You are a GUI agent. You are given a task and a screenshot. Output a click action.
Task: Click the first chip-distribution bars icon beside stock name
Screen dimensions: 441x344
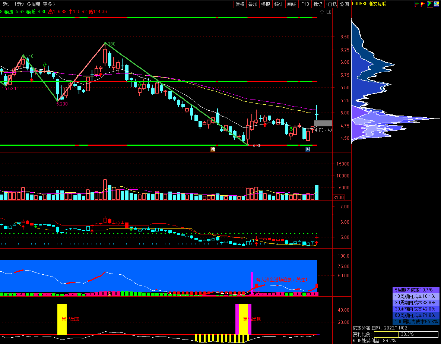click(416, 4)
